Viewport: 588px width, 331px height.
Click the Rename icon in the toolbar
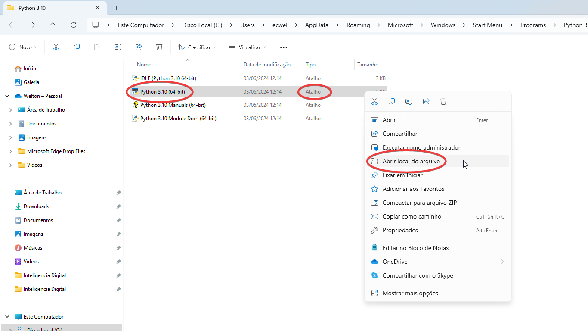[x=118, y=47]
